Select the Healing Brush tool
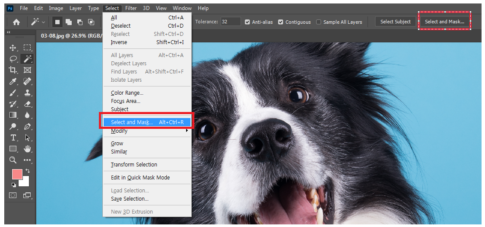Viewport: 485px width, 227px height. [27, 81]
